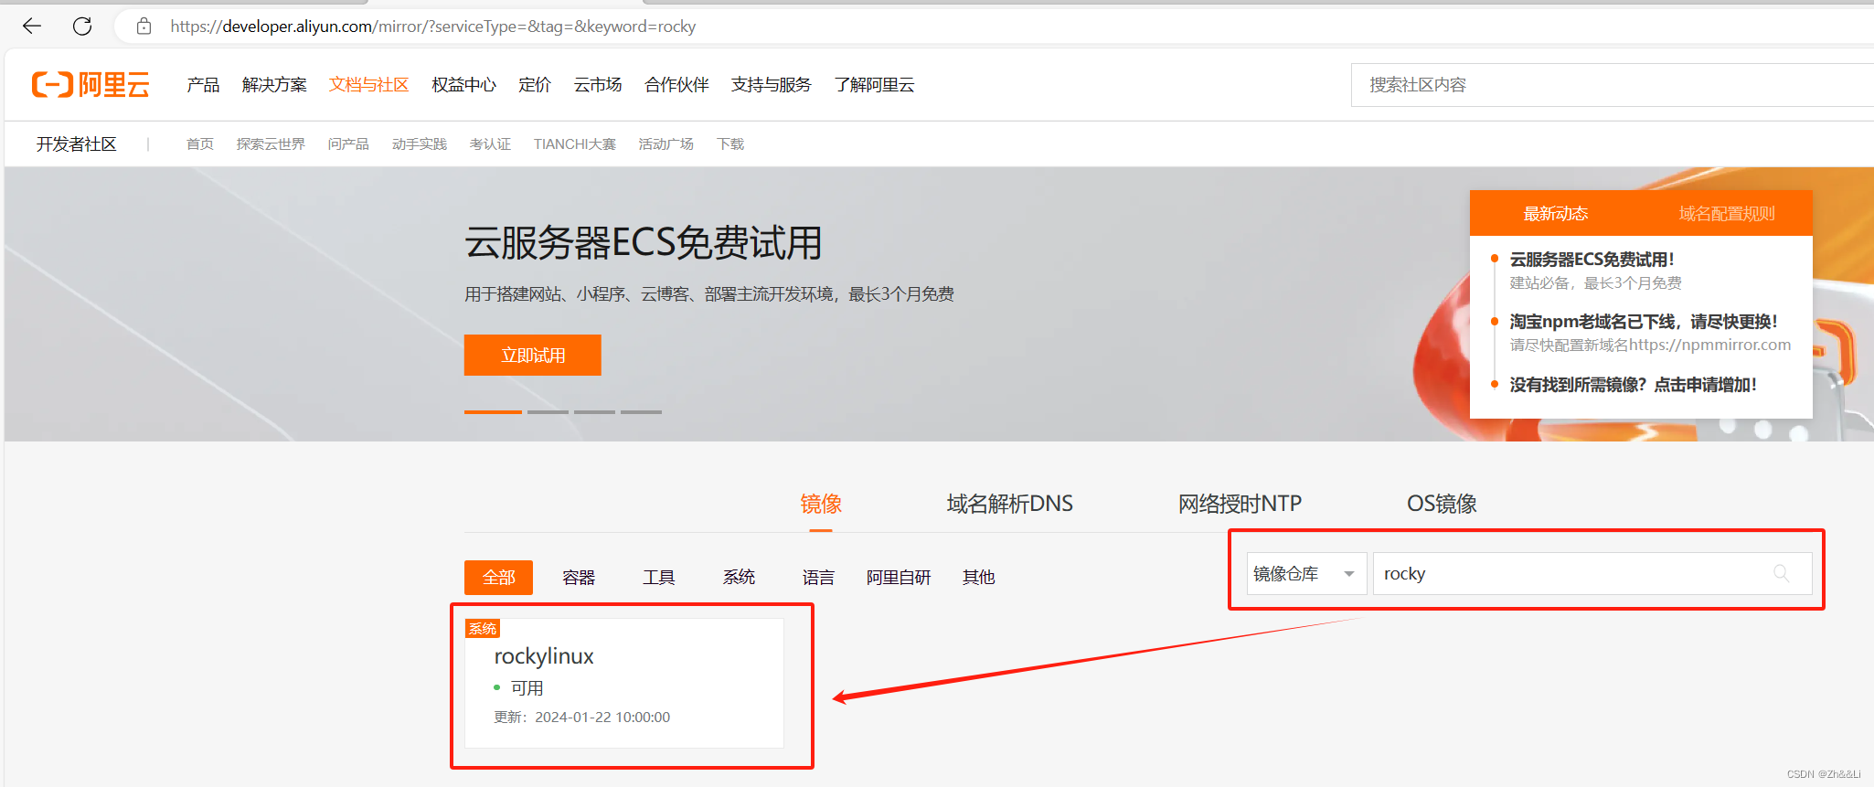Viewport: 1874px width, 787px height.
Task: Switch to 域名配置规则 tab
Action: coord(1727,213)
